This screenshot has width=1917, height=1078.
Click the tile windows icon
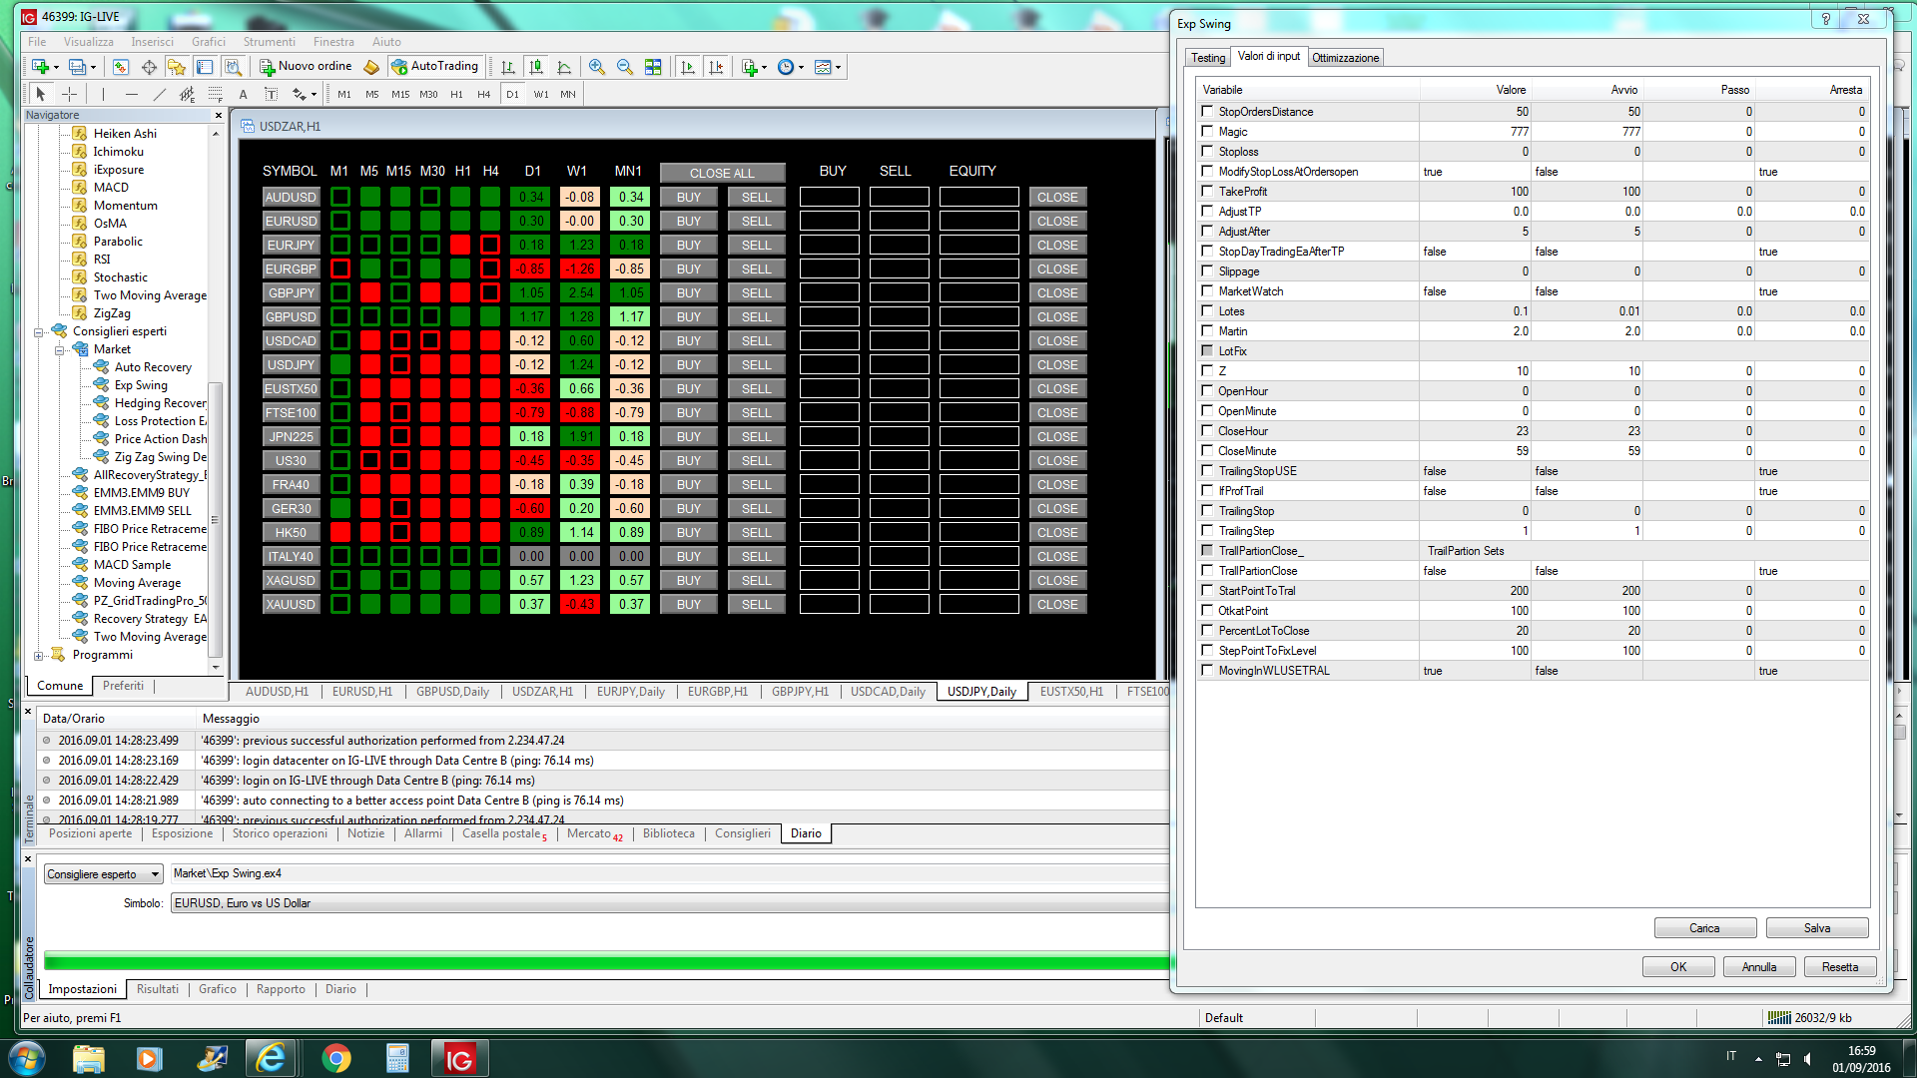(653, 67)
